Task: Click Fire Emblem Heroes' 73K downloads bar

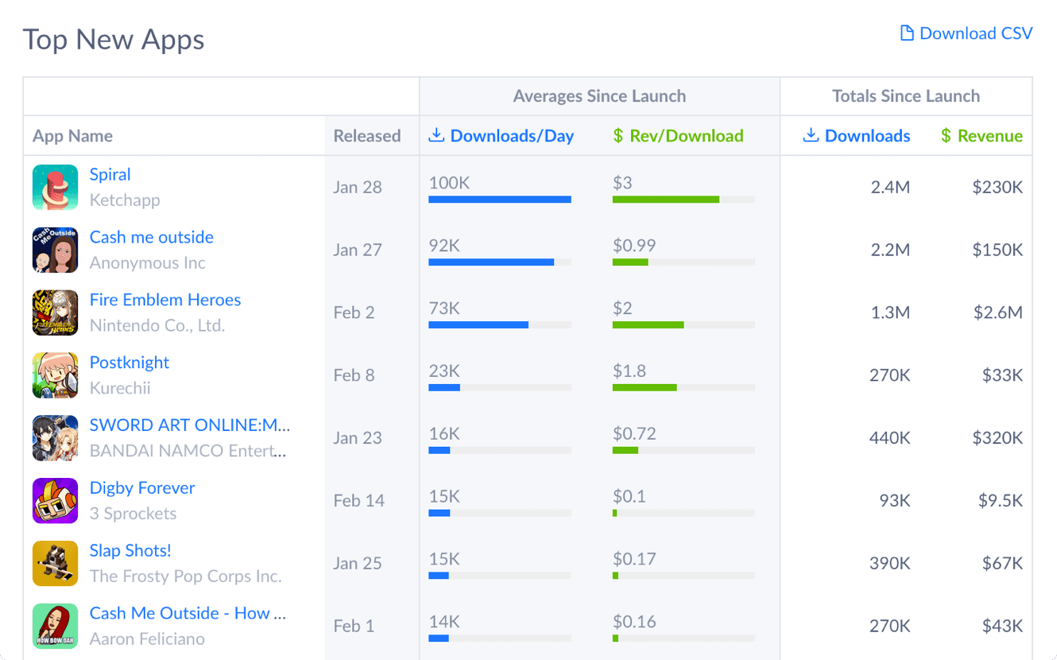Action: (x=500, y=325)
